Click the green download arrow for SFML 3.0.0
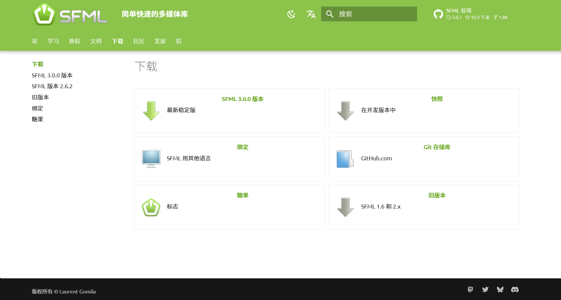The height and width of the screenshot is (300, 561). 151,111
